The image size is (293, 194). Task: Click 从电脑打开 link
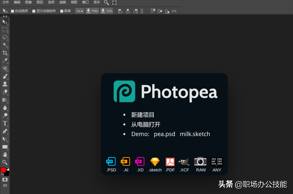[146, 124]
